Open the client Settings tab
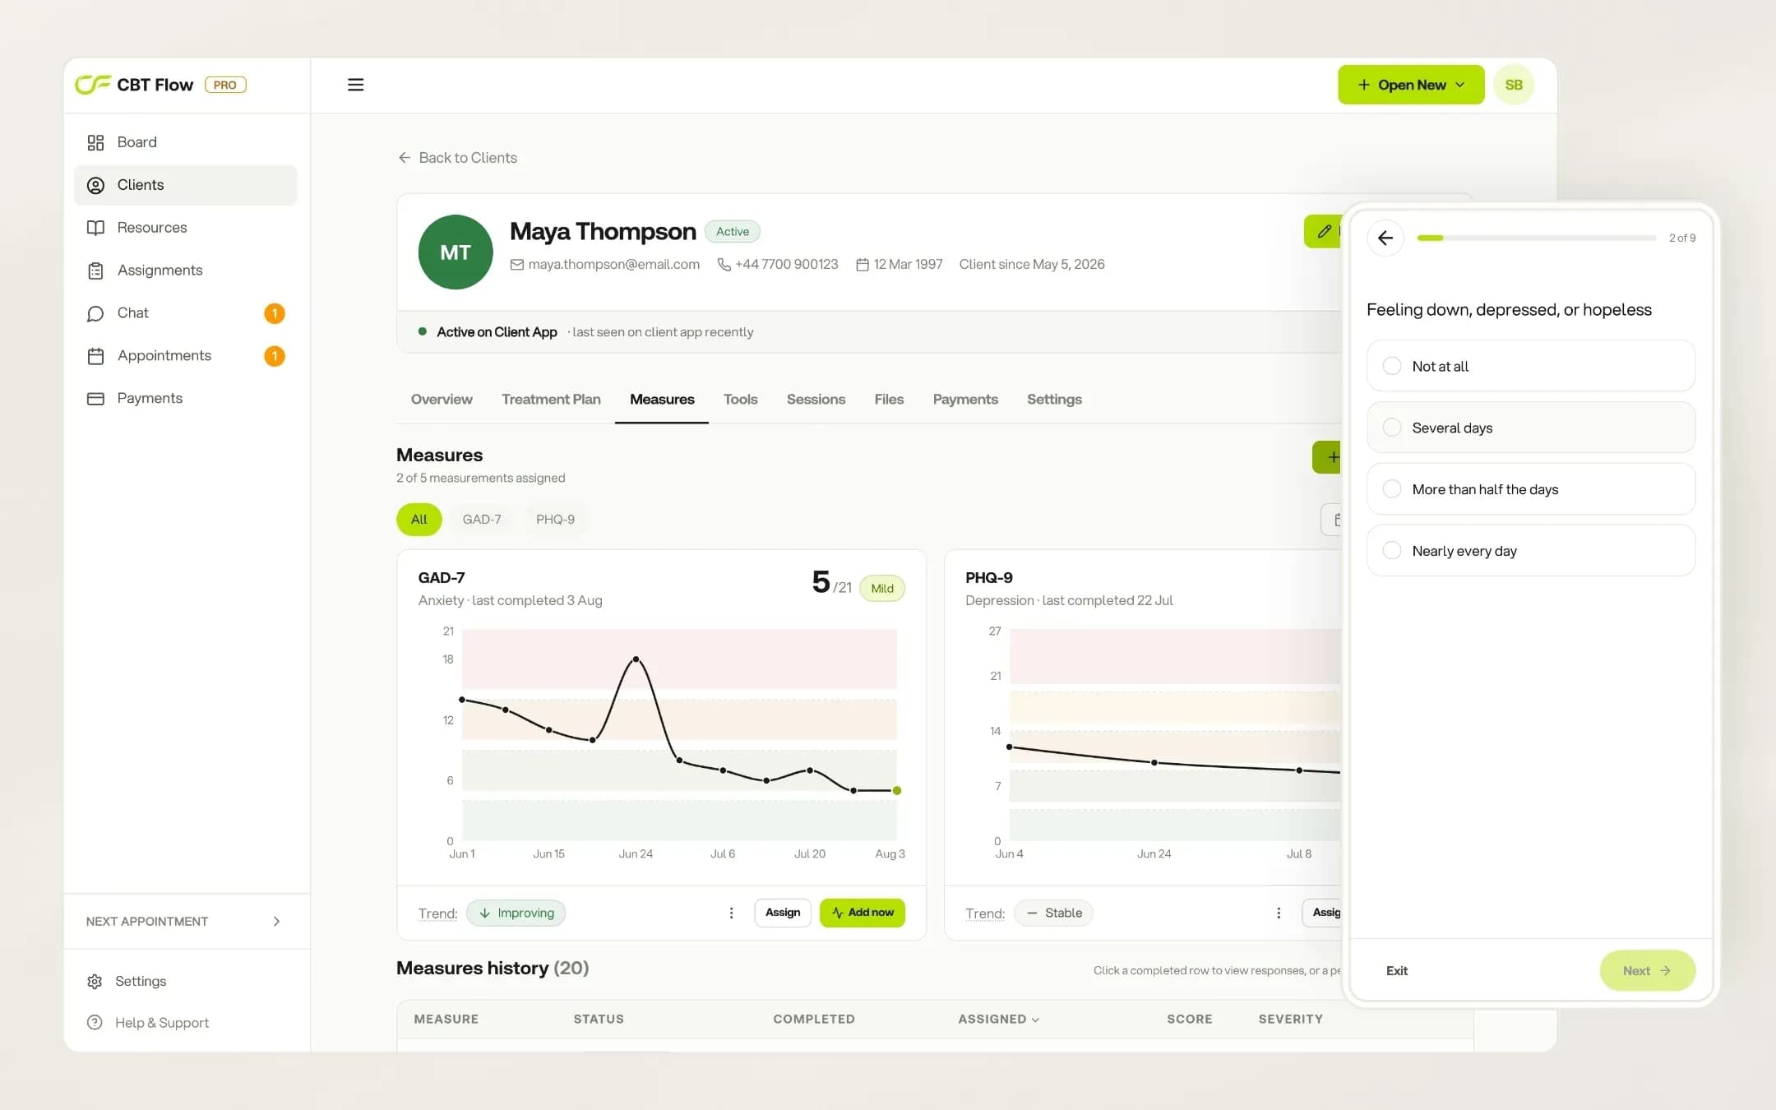 click(x=1054, y=400)
